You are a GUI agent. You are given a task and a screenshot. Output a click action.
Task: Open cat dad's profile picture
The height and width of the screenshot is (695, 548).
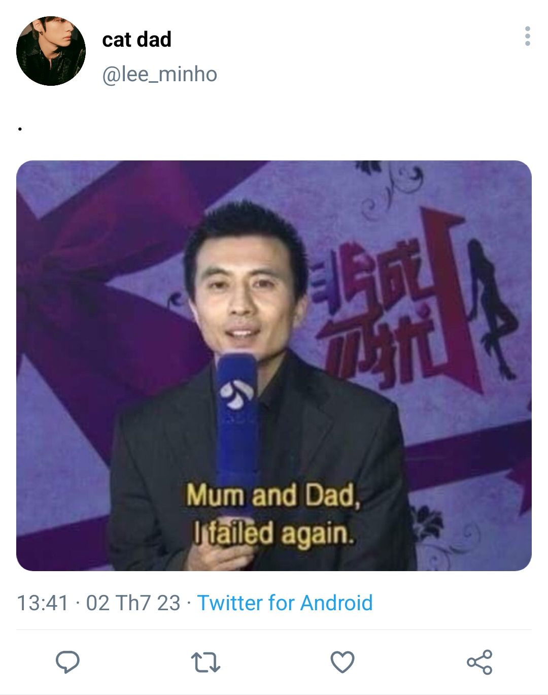pos(51,51)
